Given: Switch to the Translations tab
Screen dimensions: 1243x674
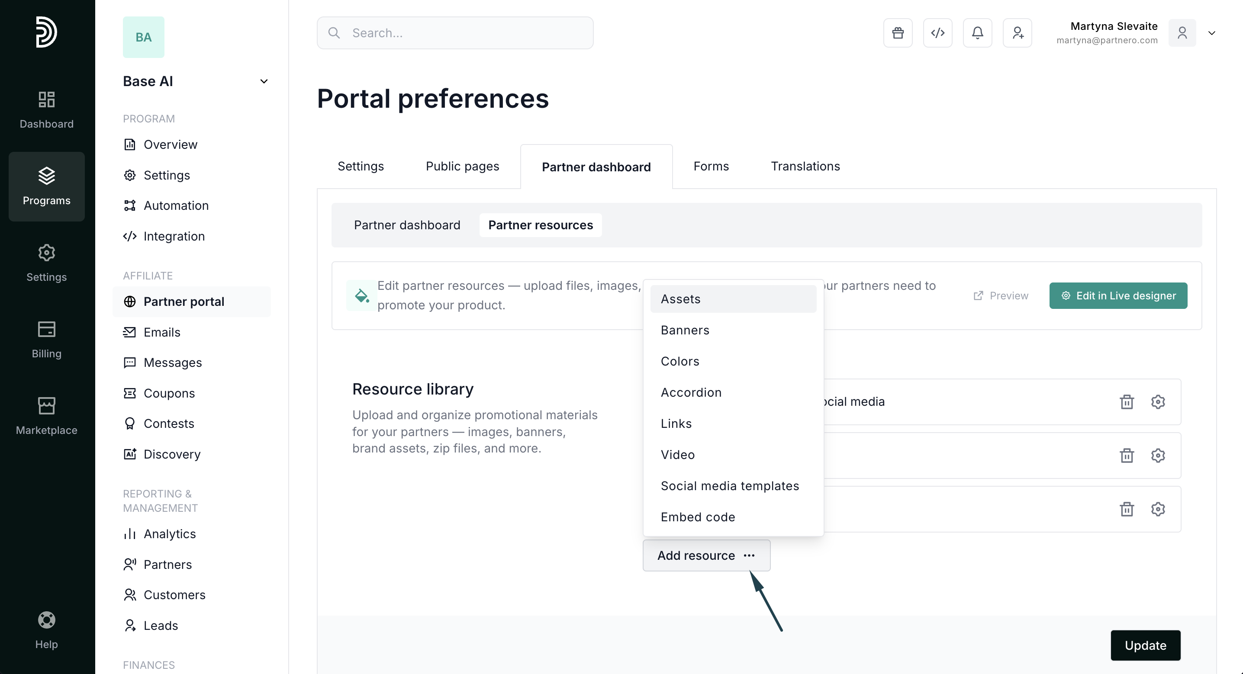Looking at the screenshot, I should 805,166.
